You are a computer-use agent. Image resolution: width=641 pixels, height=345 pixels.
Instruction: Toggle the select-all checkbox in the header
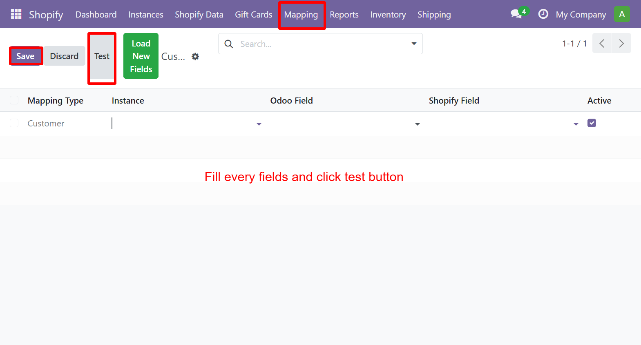point(14,100)
